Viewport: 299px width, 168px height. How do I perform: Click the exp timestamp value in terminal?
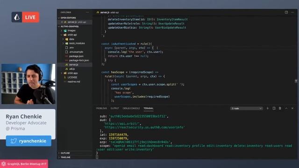[x=118, y=139]
